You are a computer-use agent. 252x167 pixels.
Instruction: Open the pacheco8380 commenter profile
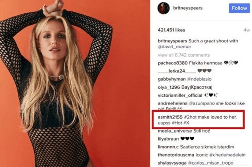point(172,63)
